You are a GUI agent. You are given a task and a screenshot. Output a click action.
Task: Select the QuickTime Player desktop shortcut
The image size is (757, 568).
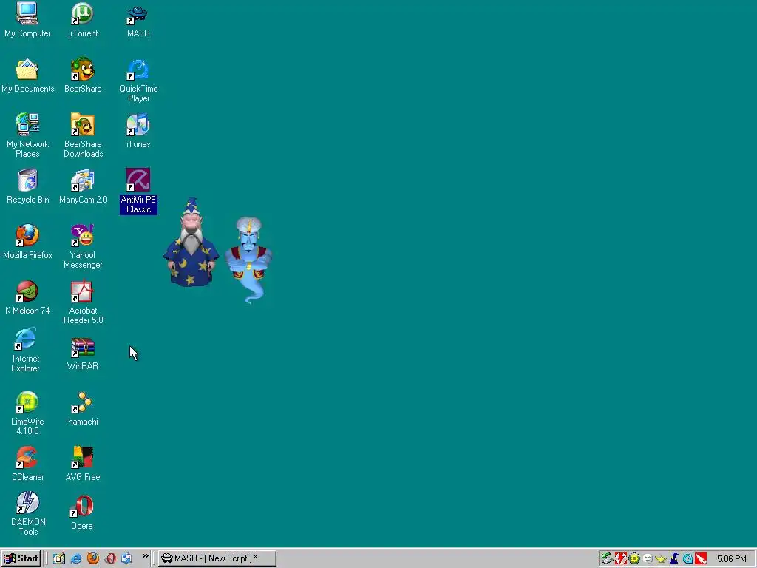(x=138, y=81)
